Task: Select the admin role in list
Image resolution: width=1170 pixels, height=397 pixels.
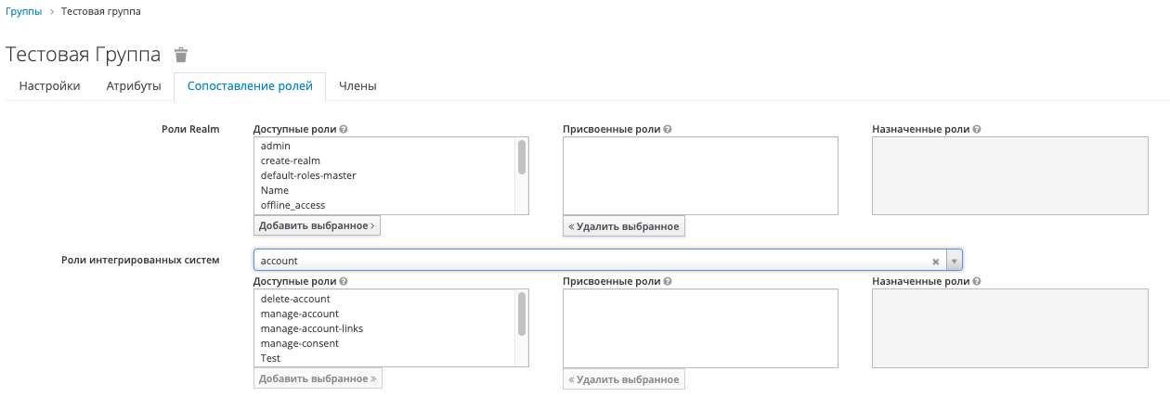Action: click(276, 146)
